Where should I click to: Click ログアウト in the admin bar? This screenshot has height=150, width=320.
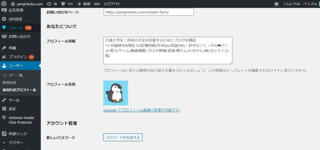pos(112,4)
